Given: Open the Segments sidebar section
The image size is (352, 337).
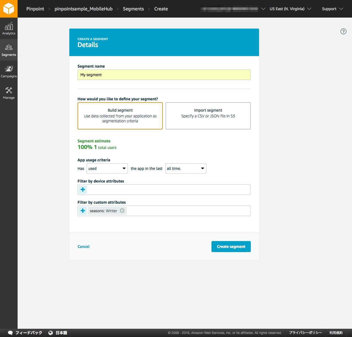Looking at the screenshot, I should click(9, 50).
